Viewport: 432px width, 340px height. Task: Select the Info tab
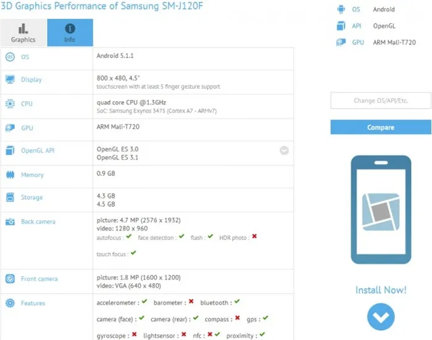tap(70, 33)
